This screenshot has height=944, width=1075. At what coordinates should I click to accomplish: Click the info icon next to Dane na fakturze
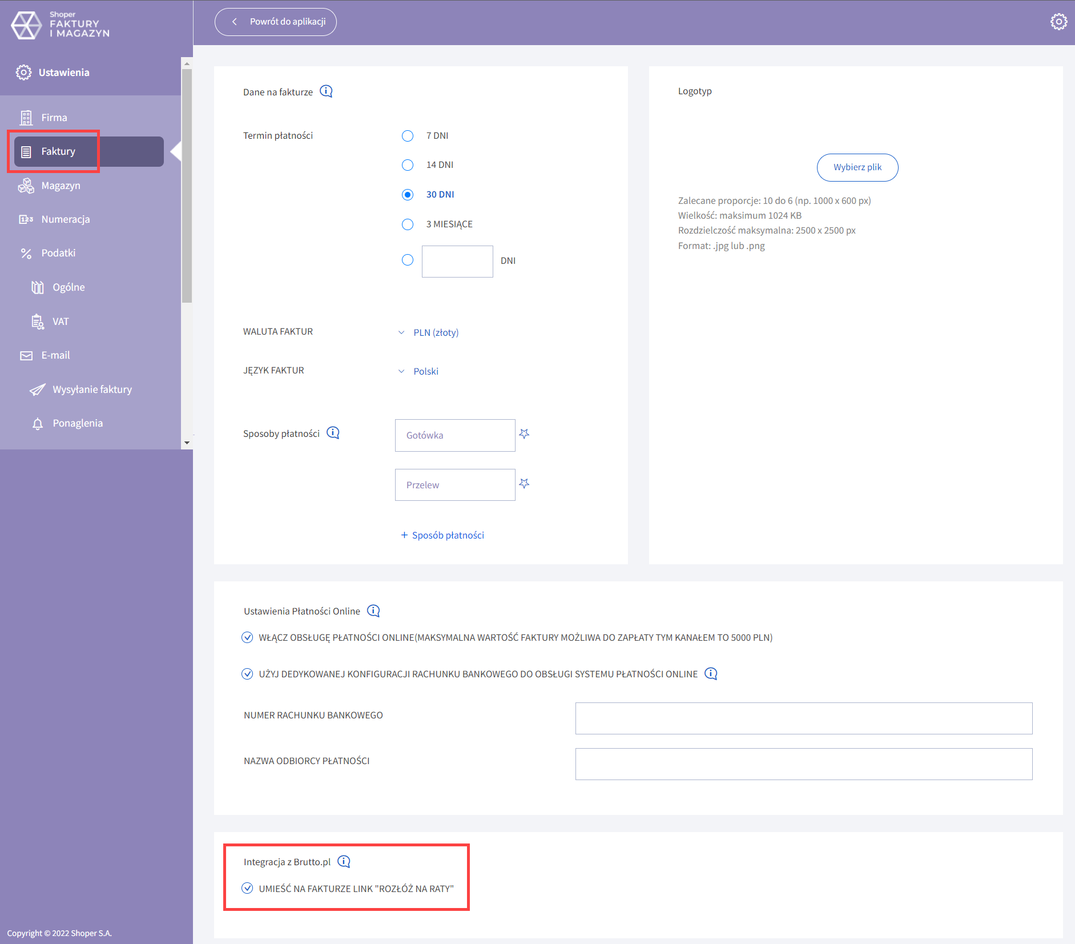tap(326, 91)
